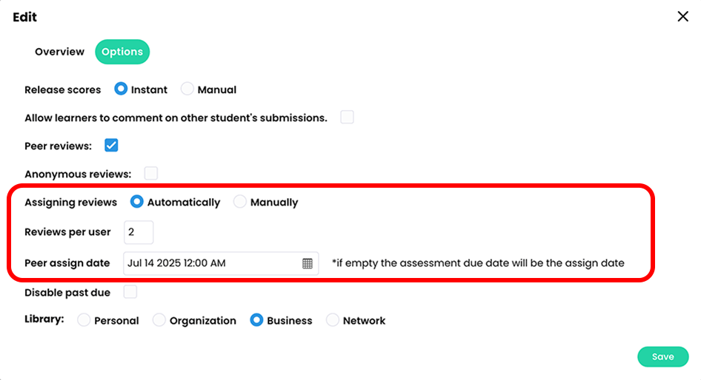Select the Organization library option
Screen dimensions: 701x380
159,320
